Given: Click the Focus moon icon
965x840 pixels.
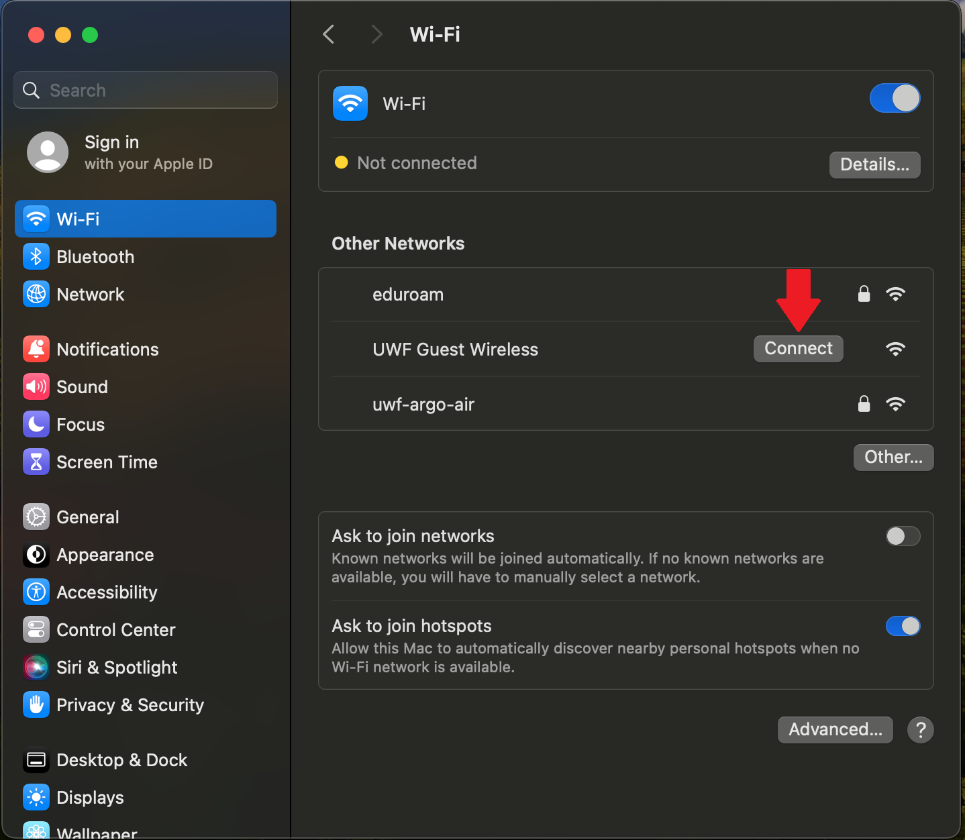Looking at the screenshot, I should tap(36, 424).
